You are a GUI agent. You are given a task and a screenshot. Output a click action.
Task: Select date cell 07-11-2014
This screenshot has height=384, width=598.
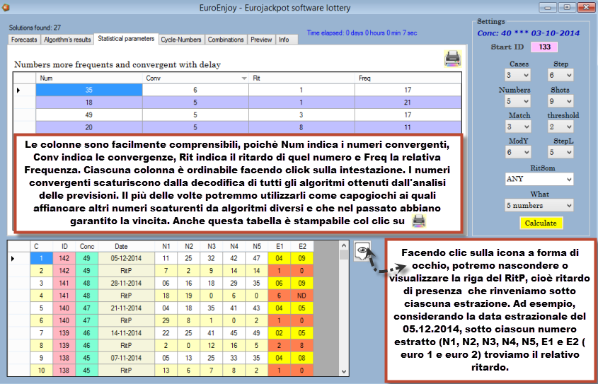coord(126,358)
